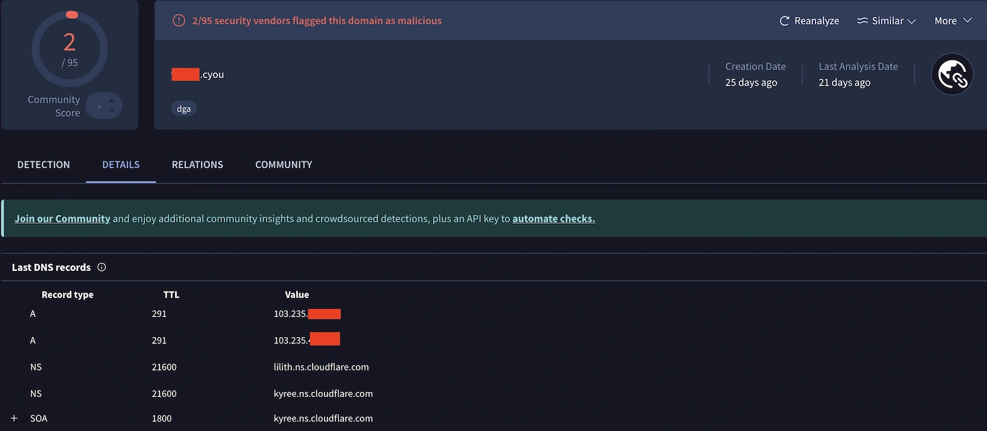This screenshot has width=987, height=431.
Task: Click the red malicious alert icon
Action: point(179,21)
